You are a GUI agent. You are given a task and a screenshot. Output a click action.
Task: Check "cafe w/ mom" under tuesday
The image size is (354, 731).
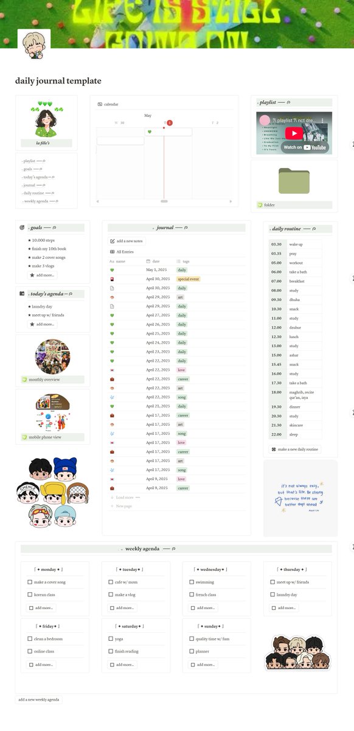click(111, 582)
